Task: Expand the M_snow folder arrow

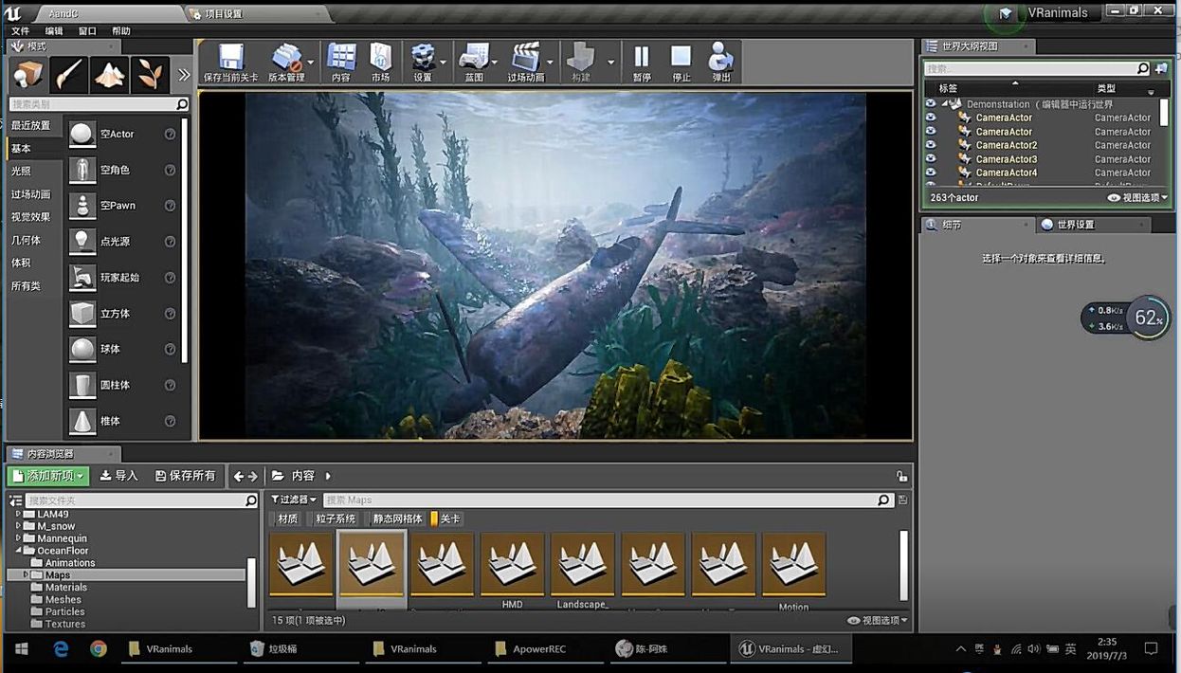Action: coord(18,526)
